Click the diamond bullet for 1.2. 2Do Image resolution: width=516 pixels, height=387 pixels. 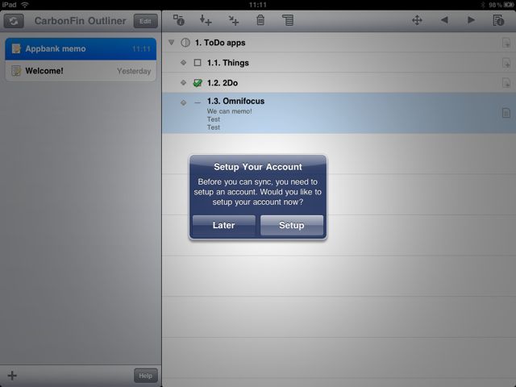tap(183, 82)
